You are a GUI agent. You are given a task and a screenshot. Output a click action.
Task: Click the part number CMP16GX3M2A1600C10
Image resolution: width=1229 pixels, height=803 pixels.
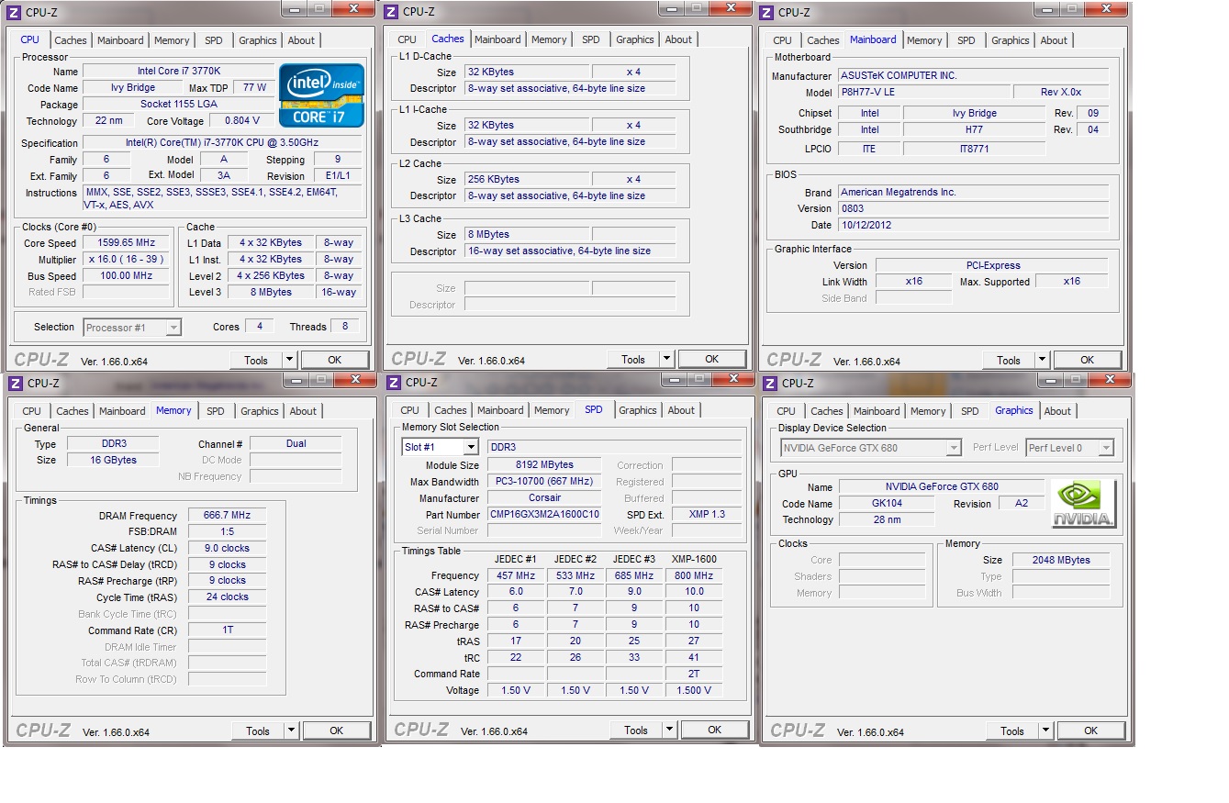point(544,514)
